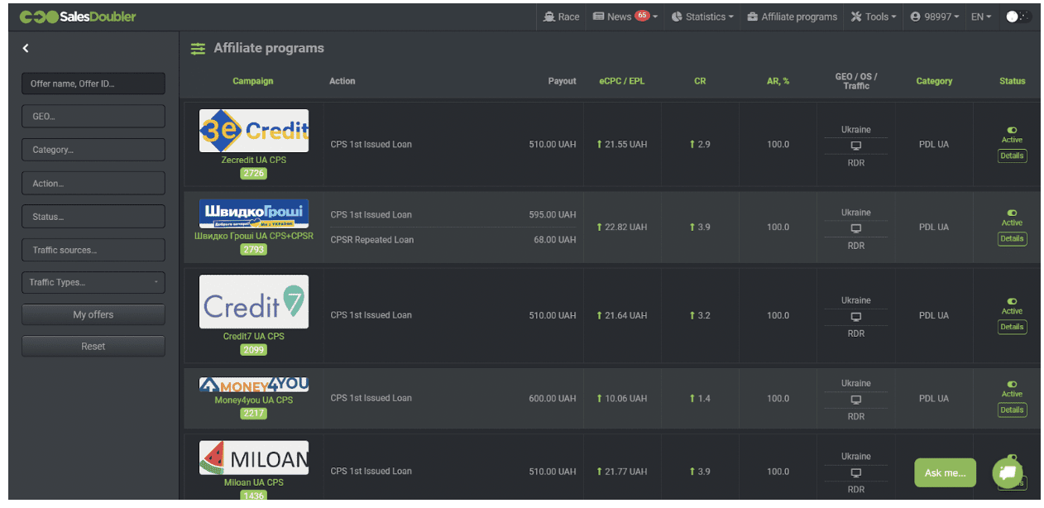Click the SalesDoubler logo
This screenshot has height=508, width=1044.
(x=78, y=17)
